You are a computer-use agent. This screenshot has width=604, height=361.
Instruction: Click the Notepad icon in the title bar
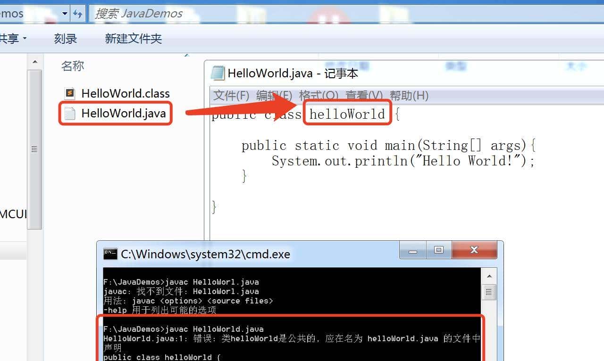click(x=218, y=74)
